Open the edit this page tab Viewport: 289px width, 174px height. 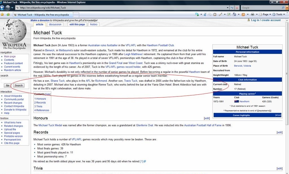tap(77, 24)
